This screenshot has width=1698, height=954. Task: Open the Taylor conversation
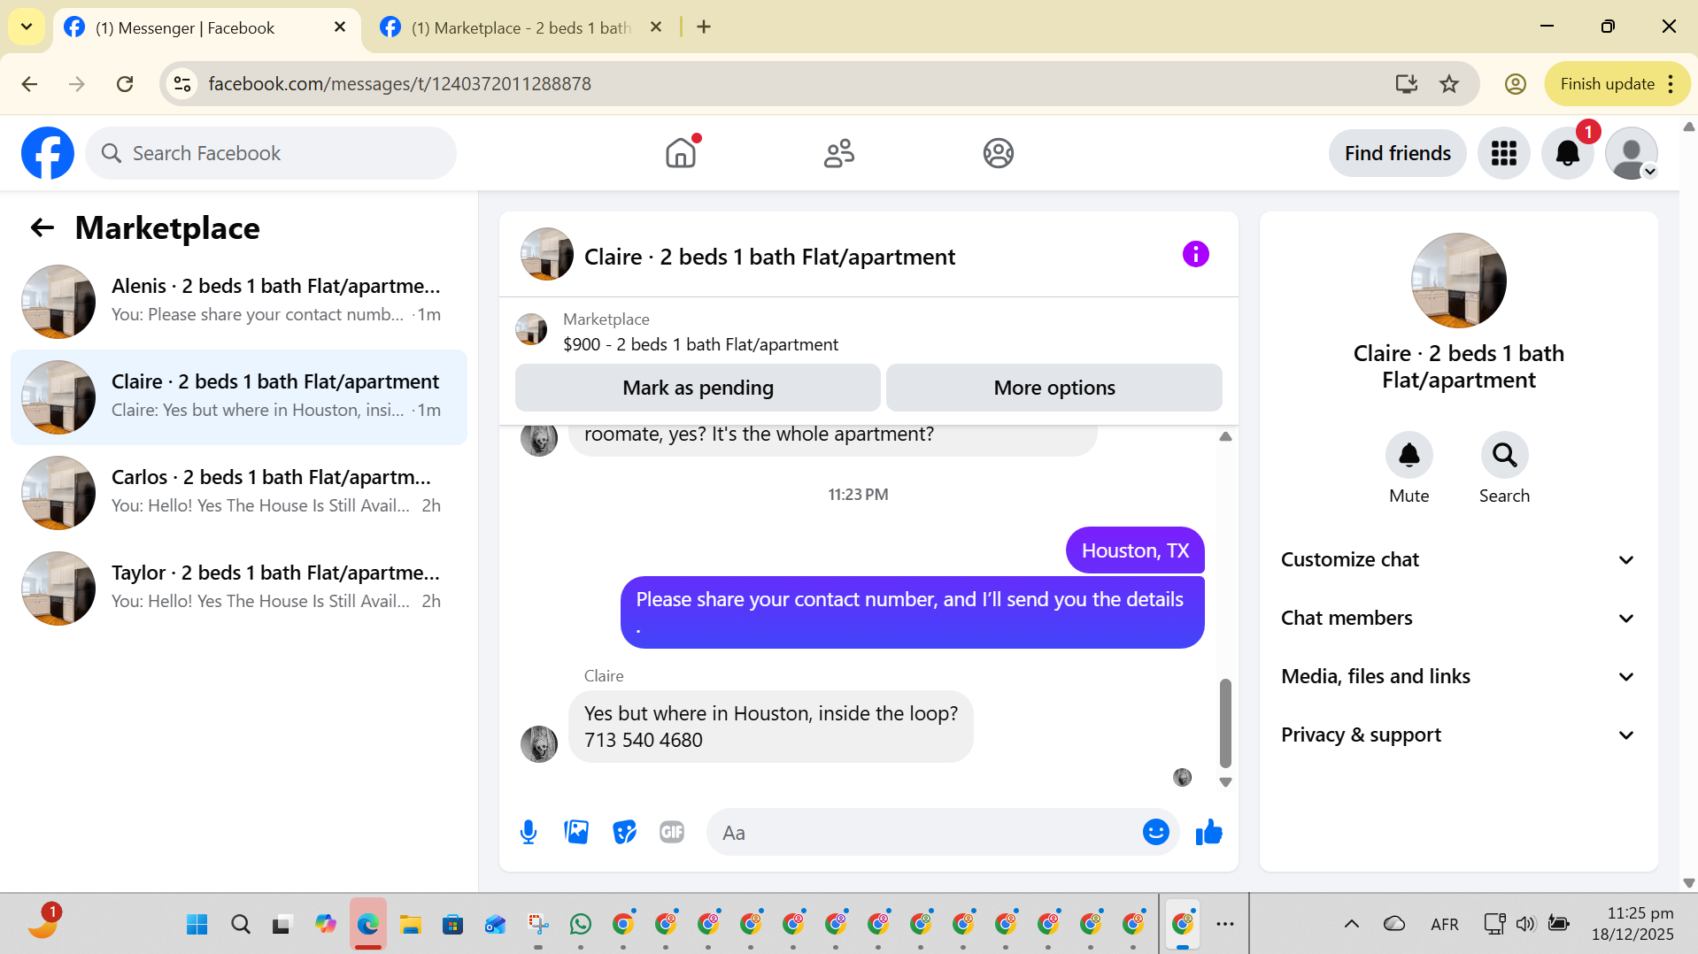point(239,589)
